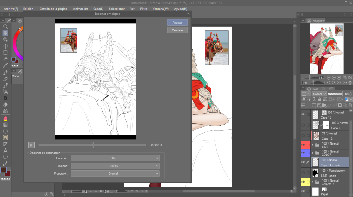Click the lock layer padlock icon
The height and width of the screenshot is (197, 353).
319,99
